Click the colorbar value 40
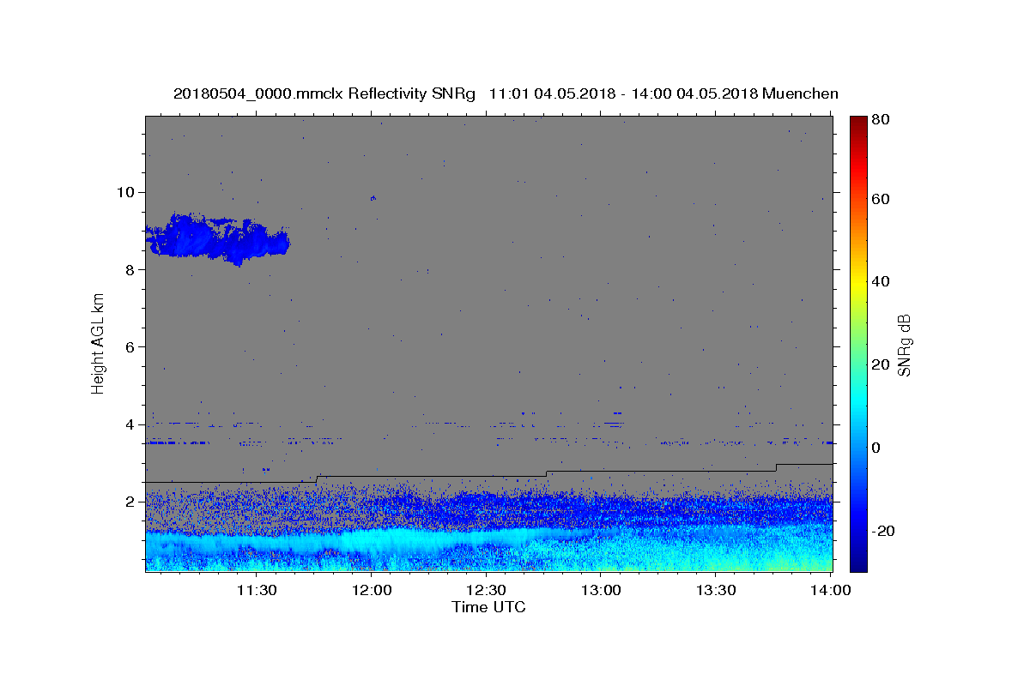The image size is (1030, 686). tap(882, 281)
